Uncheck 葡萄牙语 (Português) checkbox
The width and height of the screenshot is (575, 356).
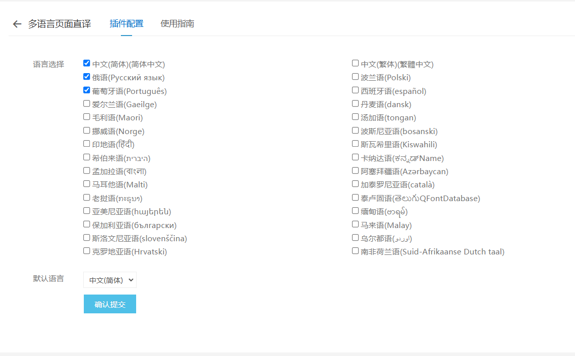tap(87, 90)
